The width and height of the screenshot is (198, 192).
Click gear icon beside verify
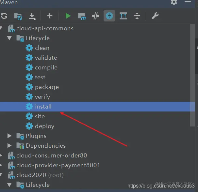coord(29,97)
